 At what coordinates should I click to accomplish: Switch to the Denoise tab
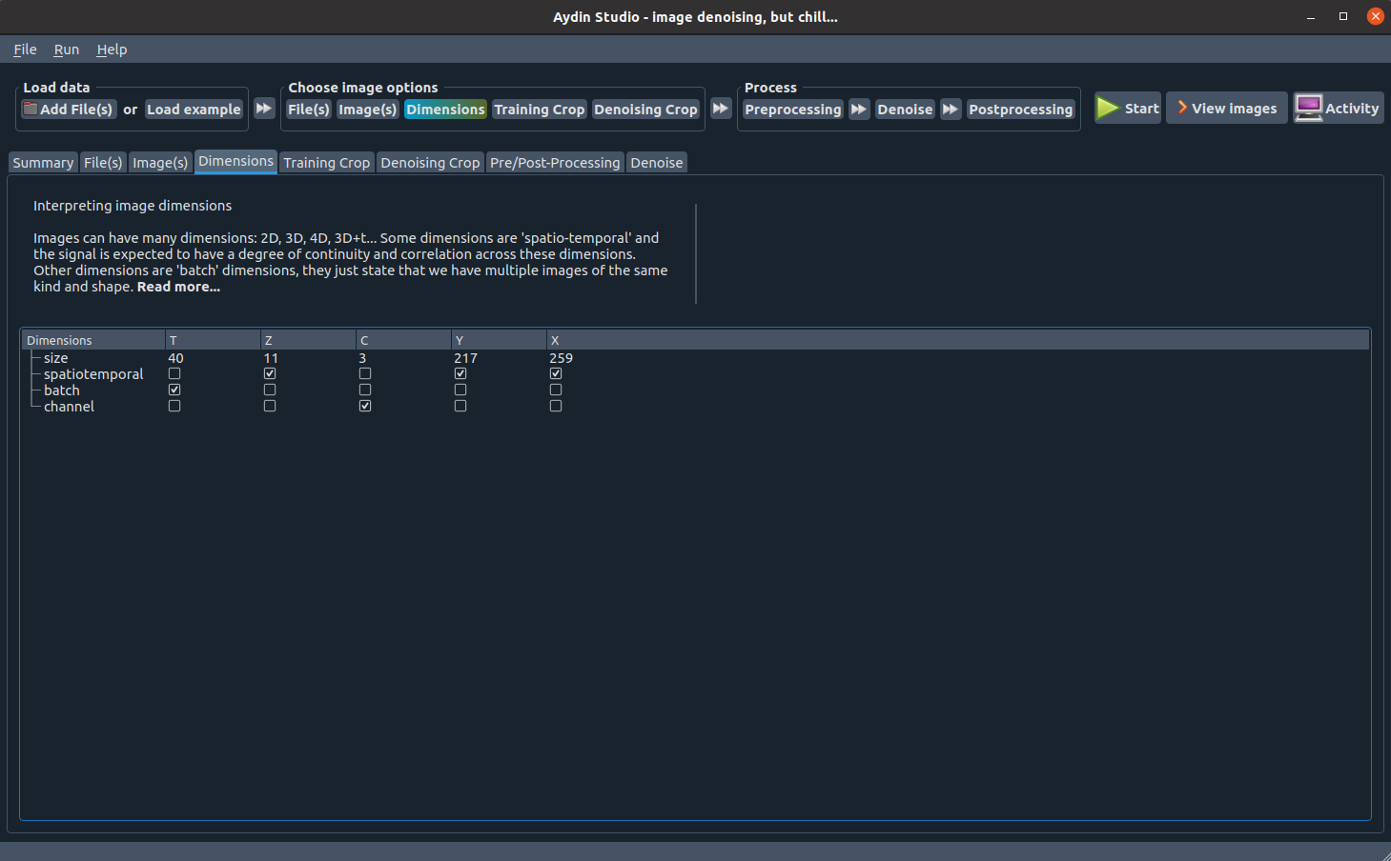tap(657, 163)
